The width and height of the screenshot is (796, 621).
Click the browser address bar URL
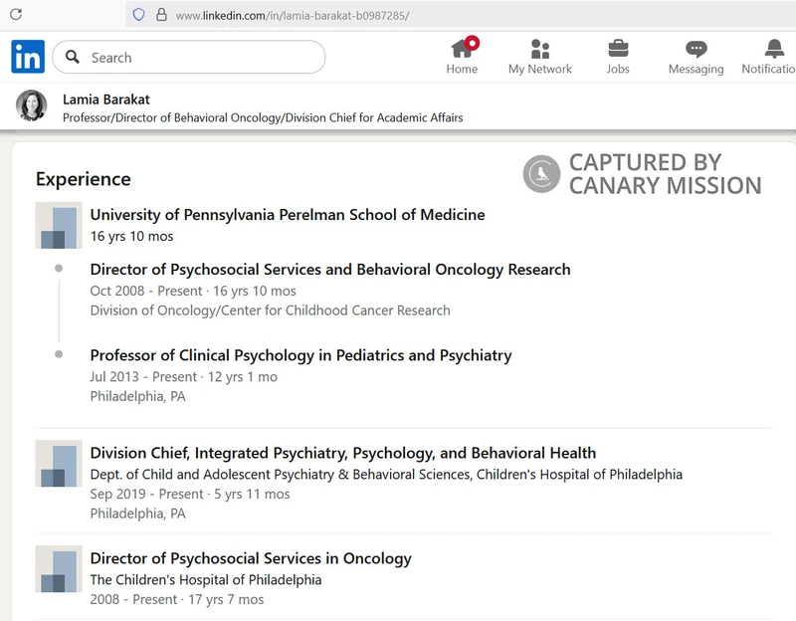(293, 15)
